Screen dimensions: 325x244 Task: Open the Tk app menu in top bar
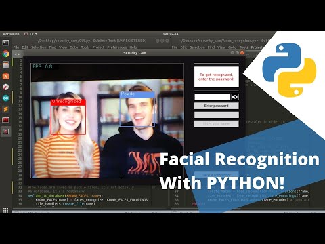31,34
